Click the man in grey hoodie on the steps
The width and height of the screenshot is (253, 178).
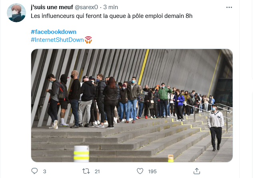tap(215, 125)
